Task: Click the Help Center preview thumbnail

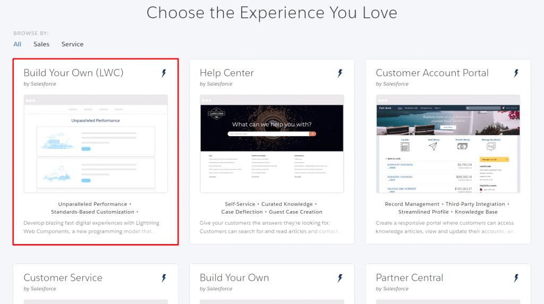Action: pos(272,143)
